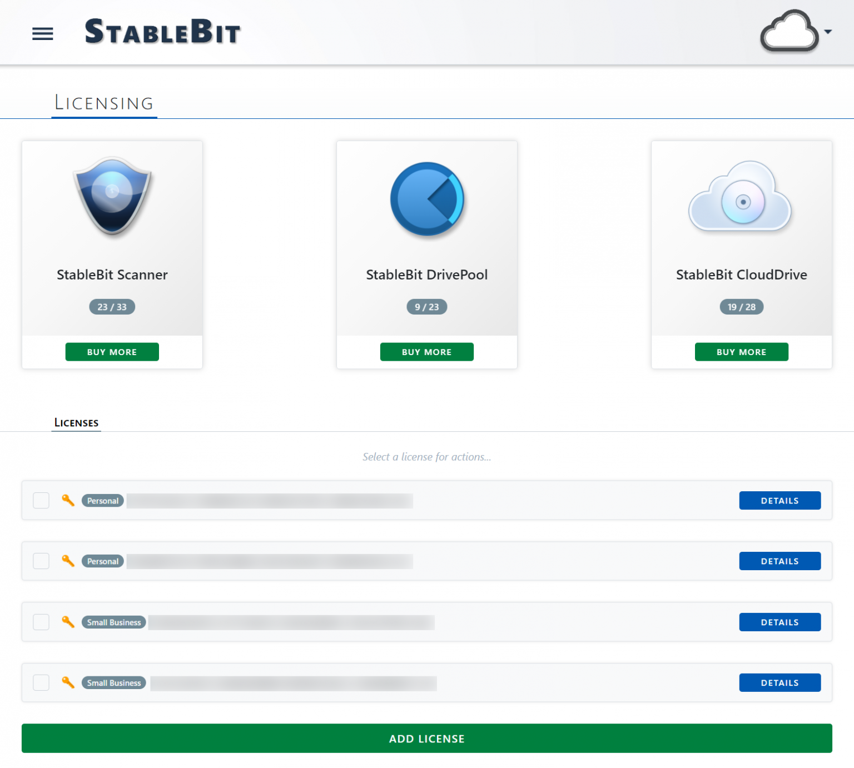
Task: Switch to the Licensing tab
Action: [x=104, y=103]
